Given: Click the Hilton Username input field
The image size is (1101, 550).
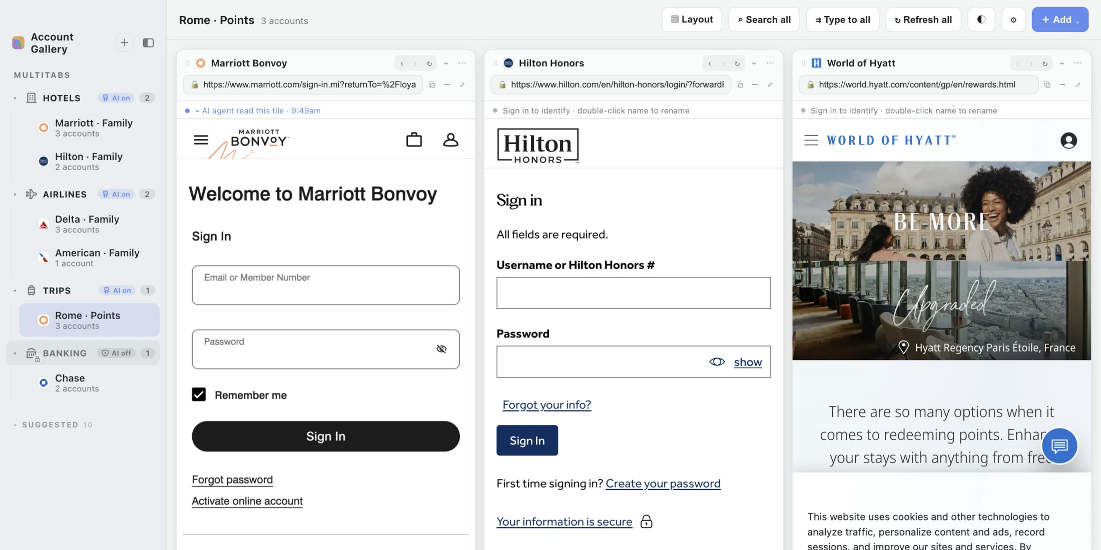Looking at the screenshot, I should [634, 293].
